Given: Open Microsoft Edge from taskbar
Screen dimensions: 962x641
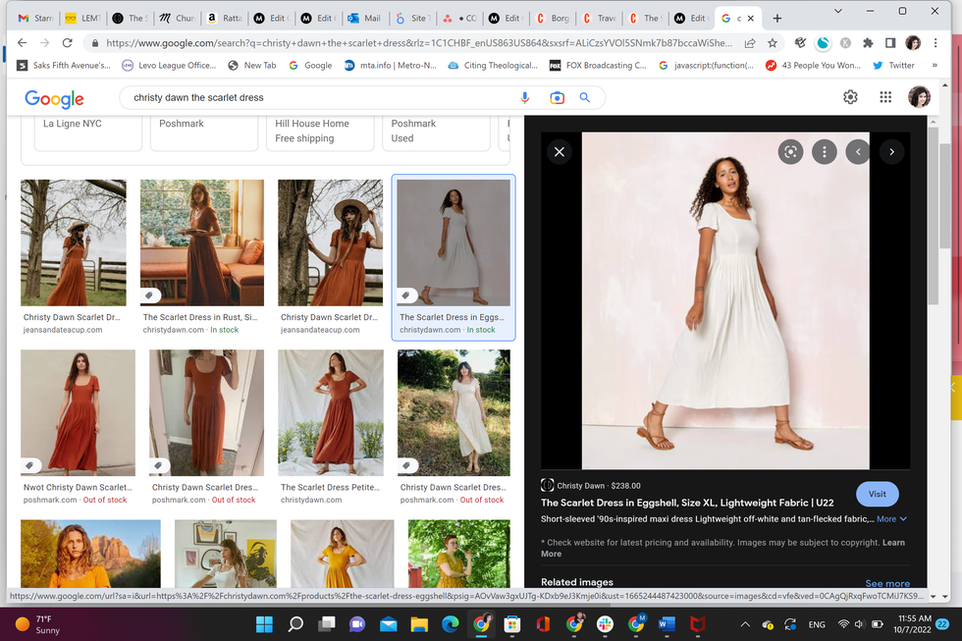Looking at the screenshot, I should (x=451, y=624).
